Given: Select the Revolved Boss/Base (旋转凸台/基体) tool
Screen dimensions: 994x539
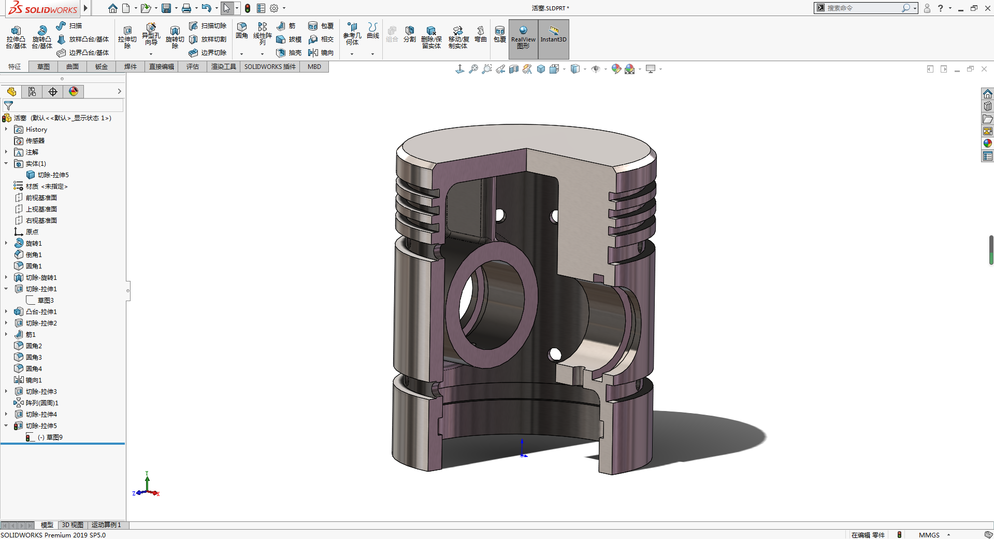Looking at the screenshot, I should click(42, 37).
